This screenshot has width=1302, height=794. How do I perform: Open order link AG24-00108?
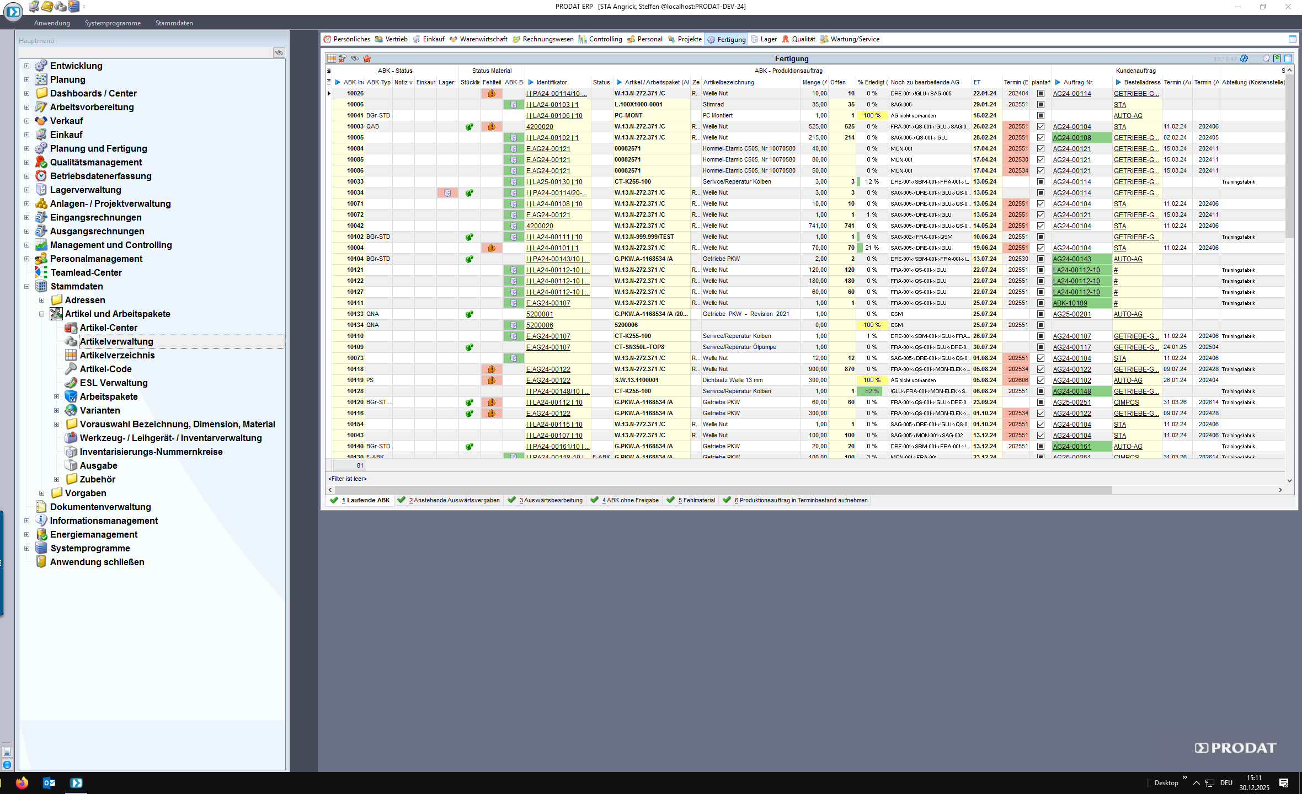click(x=1071, y=138)
